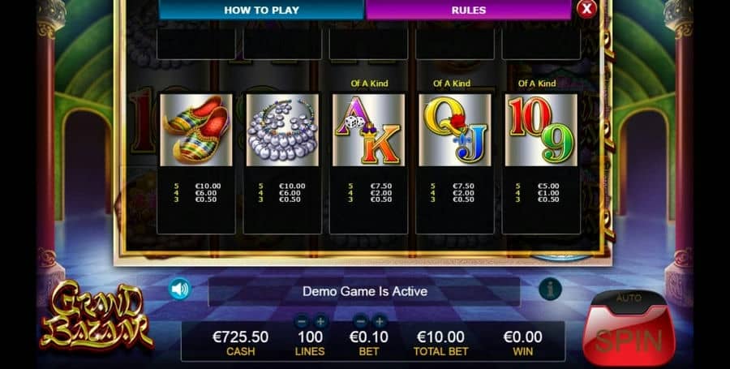This screenshot has height=369, width=730.
Task: Select the A K card symbol
Action: click(369, 130)
